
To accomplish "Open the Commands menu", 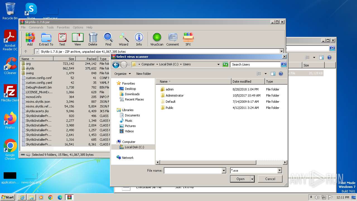I will [36, 27].
